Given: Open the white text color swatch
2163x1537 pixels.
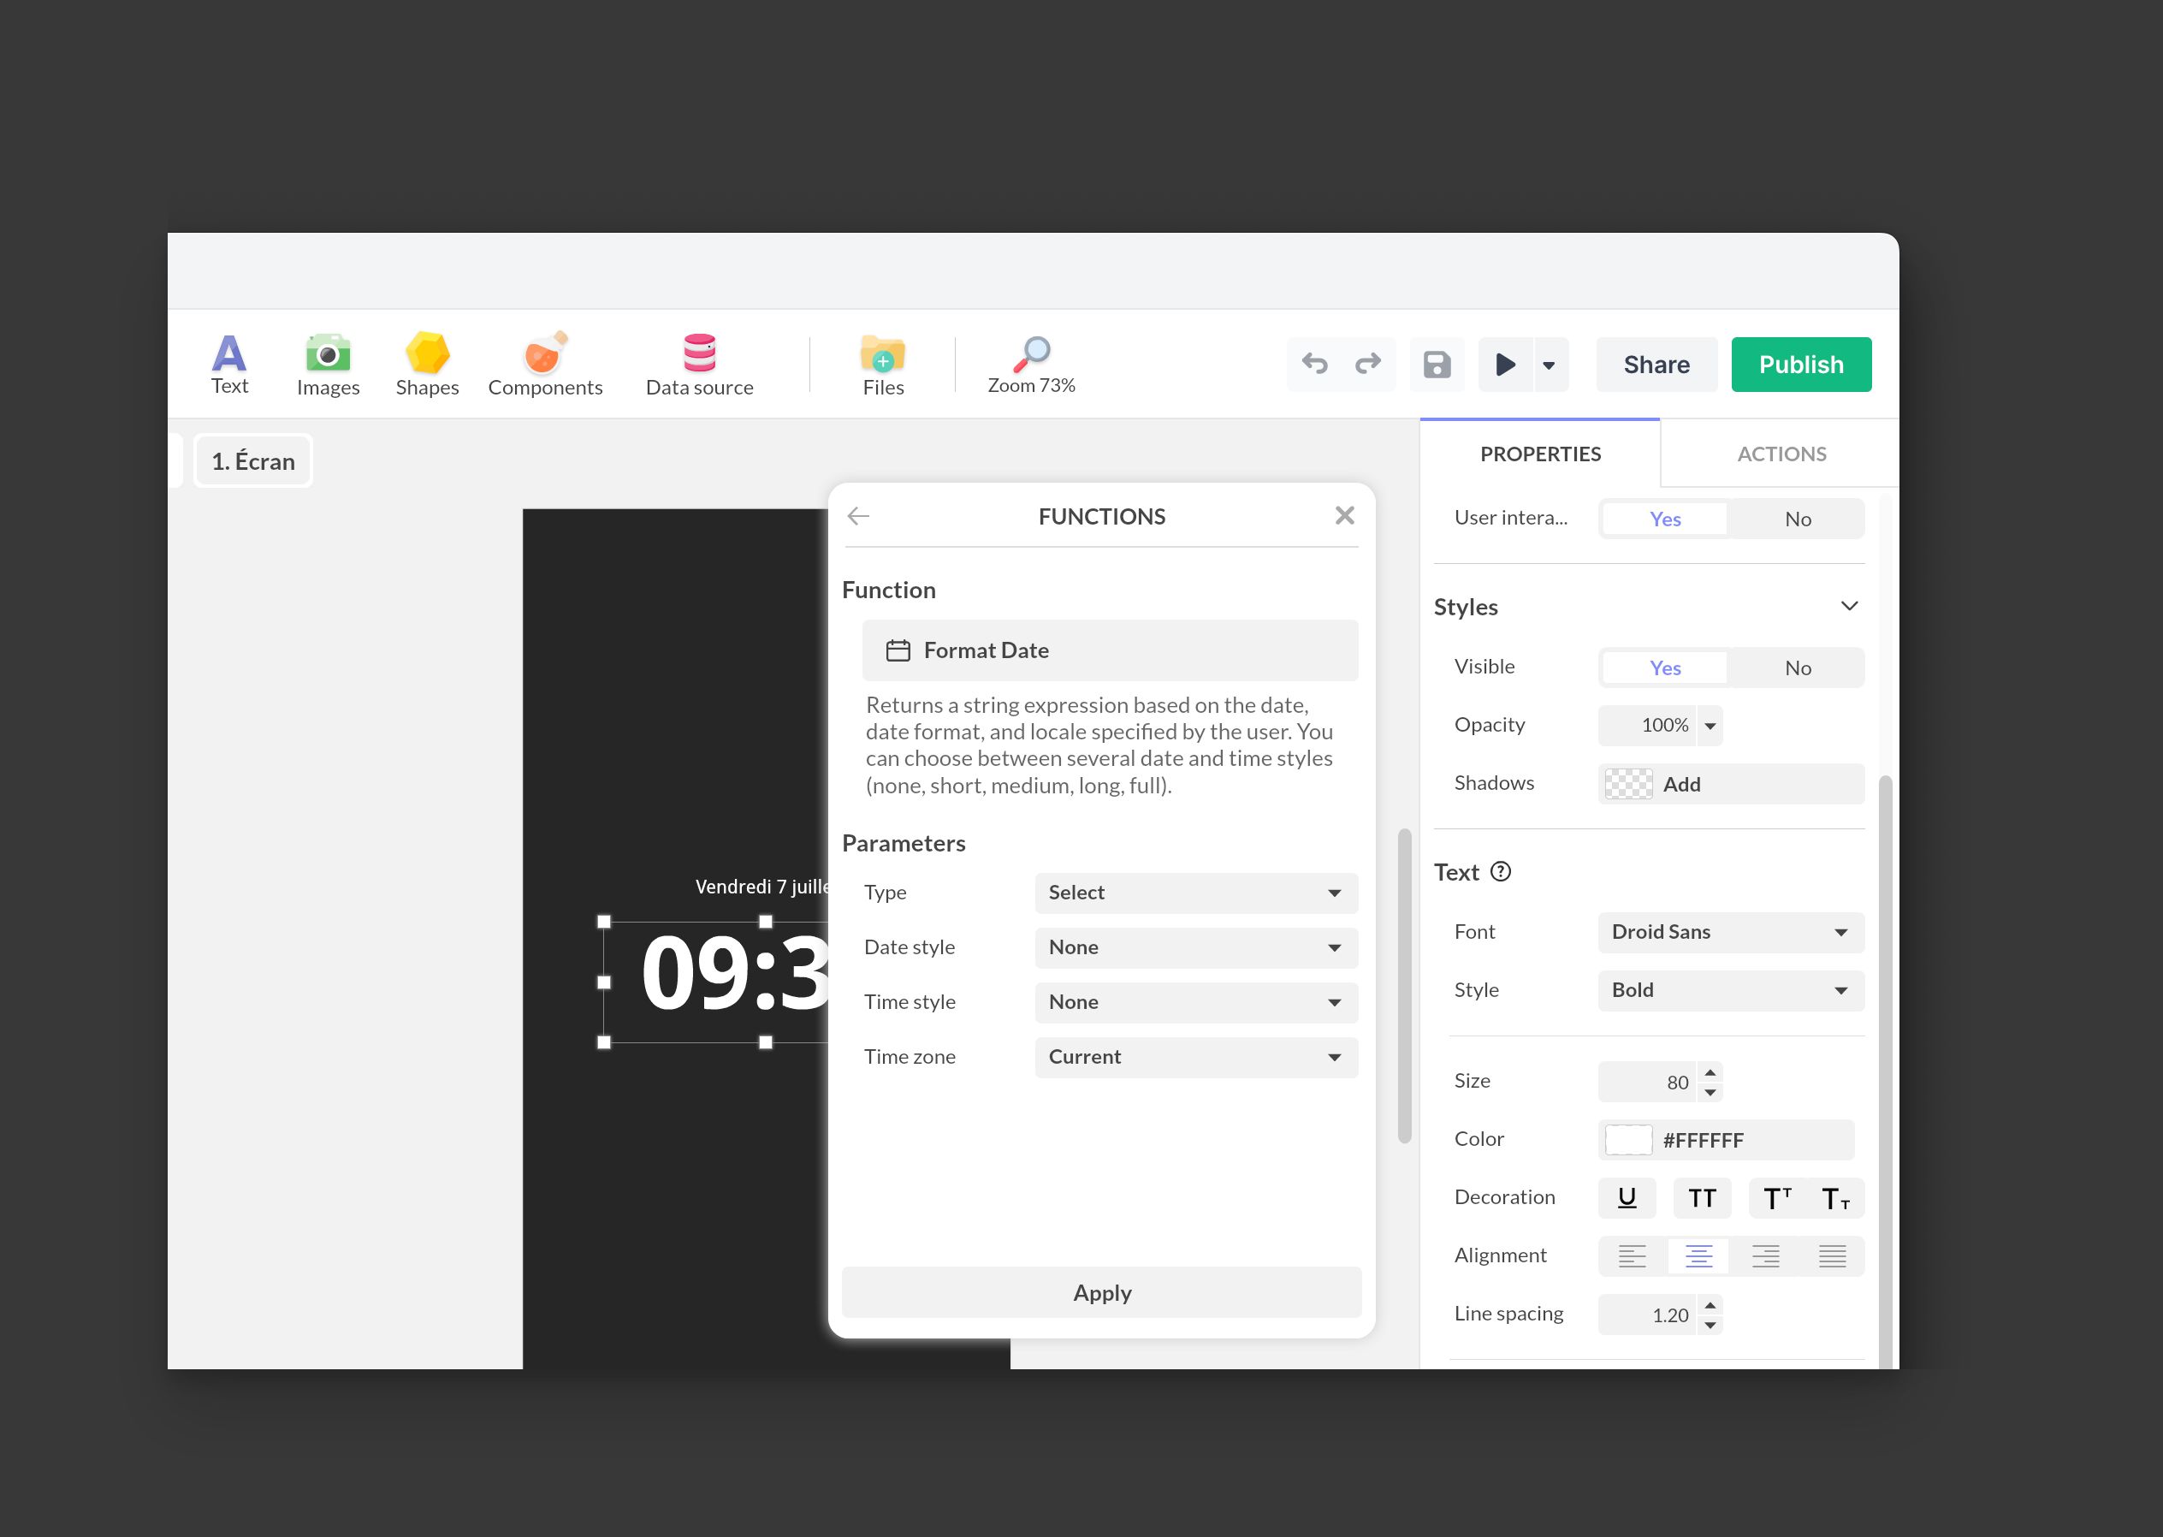Looking at the screenshot, I should click(x=1628, y=1141).
